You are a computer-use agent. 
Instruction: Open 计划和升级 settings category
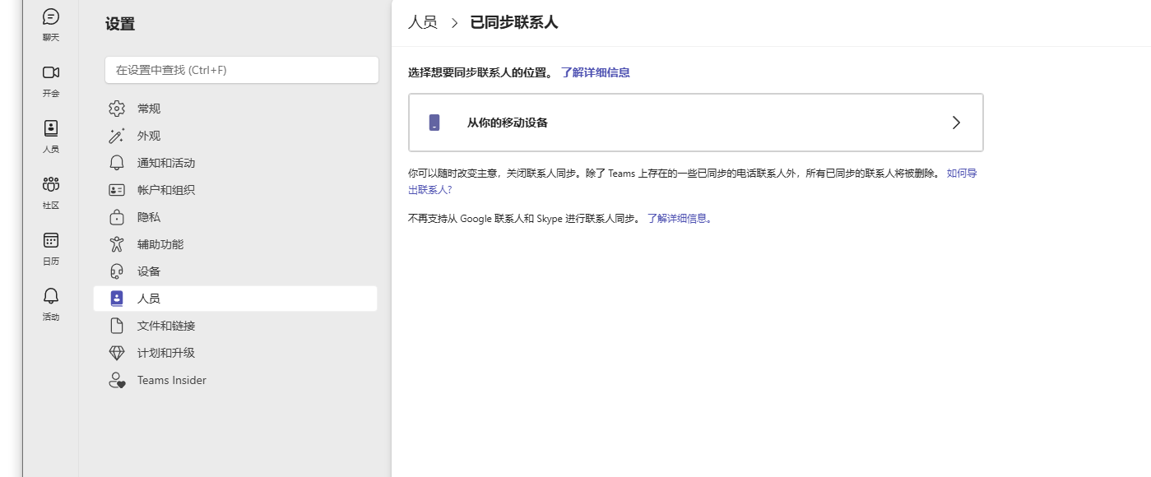235,353
